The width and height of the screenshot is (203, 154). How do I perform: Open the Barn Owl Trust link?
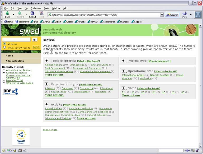pyautogui.click(x=15, y=80)
